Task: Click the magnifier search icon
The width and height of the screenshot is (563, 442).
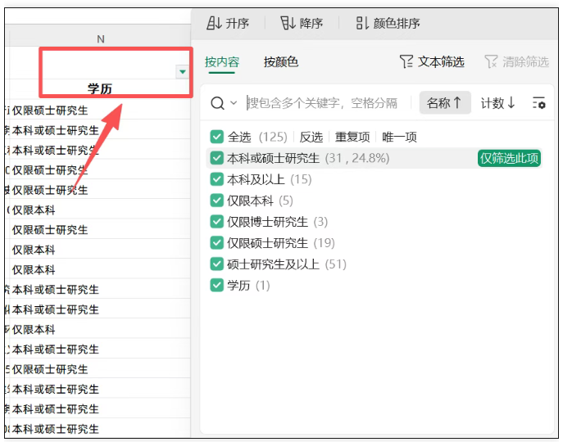Action: click(217, 103)
